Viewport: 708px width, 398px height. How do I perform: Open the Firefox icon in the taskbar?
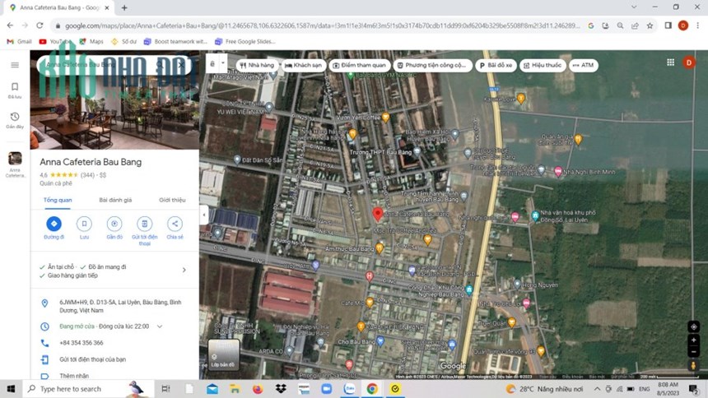[258, 389]
